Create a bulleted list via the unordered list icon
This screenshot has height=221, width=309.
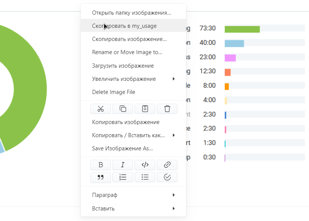tap(145, 177)
